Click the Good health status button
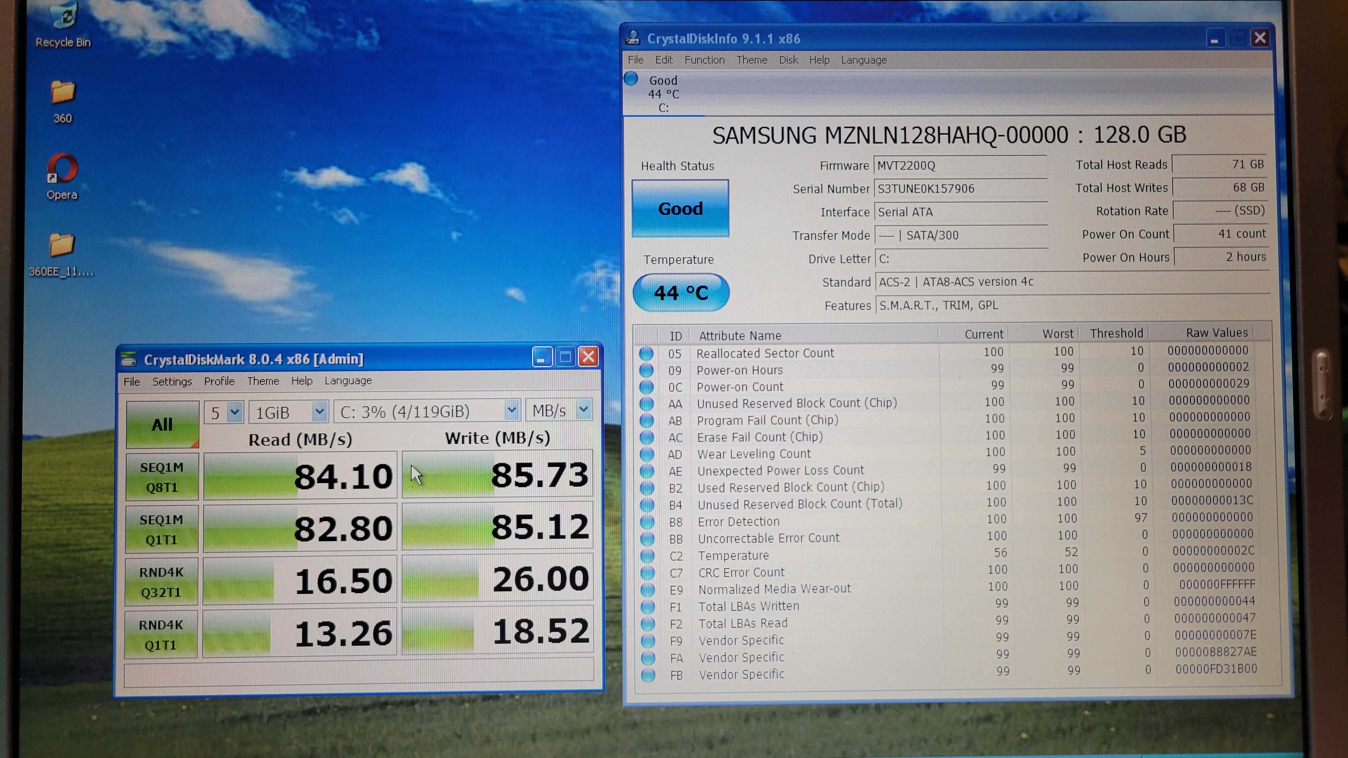Image resolution: width=1348 pixels, height=758 pixels. [680, 208]
